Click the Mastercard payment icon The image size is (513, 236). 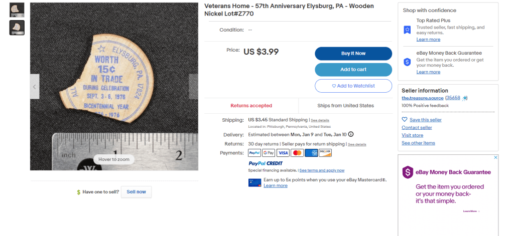pyautogui.click(x=297, y=153)
